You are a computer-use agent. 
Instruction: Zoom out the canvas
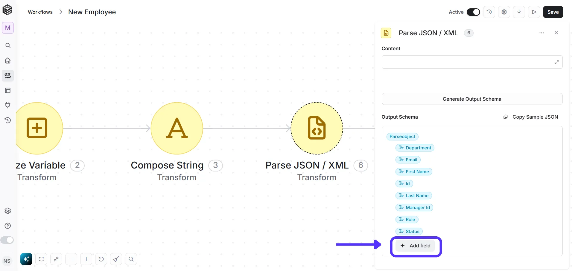(x=71, y=259)
